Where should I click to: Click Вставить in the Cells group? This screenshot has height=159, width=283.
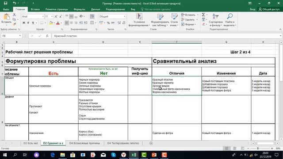[x=190, y=15]
